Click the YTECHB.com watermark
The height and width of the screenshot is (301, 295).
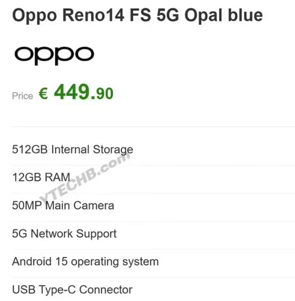tap(85, 177)
